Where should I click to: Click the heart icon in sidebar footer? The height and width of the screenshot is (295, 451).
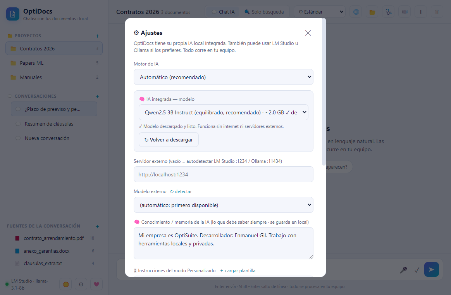96,284
